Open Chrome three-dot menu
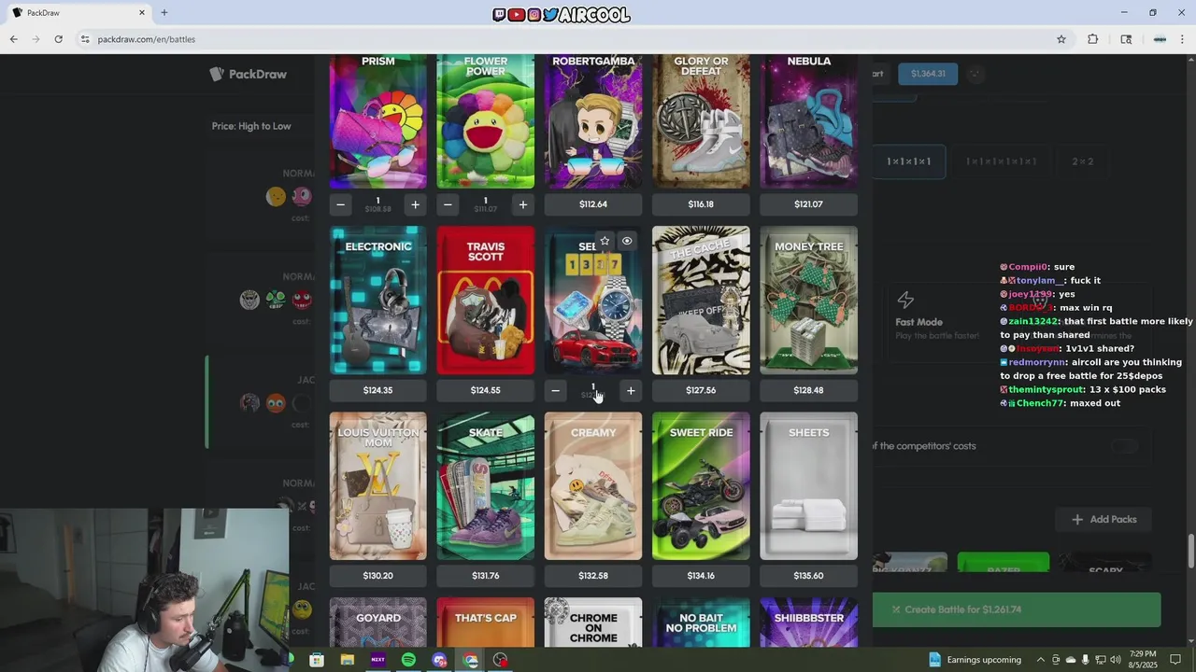 (x=1182, y=39)
